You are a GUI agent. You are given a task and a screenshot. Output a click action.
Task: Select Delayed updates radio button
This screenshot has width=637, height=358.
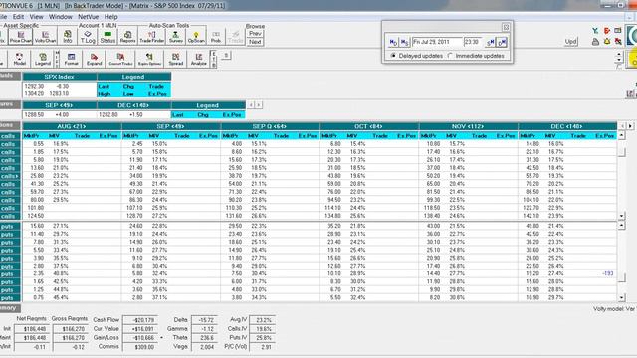click(393, 56)
